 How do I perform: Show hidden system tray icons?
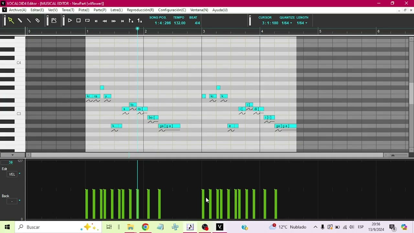tap(315, 227)
